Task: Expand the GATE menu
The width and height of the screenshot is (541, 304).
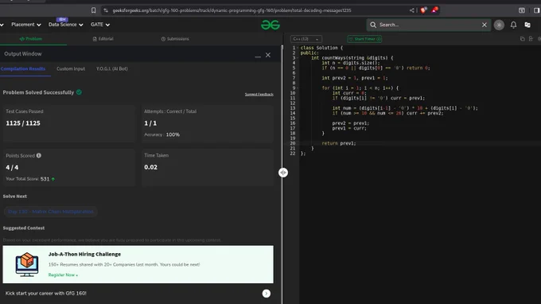Action: [100, 25]
